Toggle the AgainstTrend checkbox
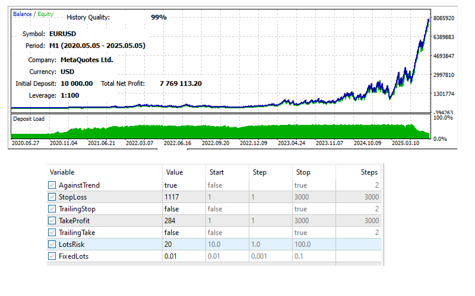The image size is (475, 296). coord(52,185)
